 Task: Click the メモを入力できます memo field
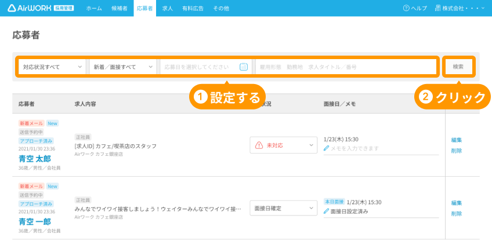pyautogui.click(x=381, y=148)
